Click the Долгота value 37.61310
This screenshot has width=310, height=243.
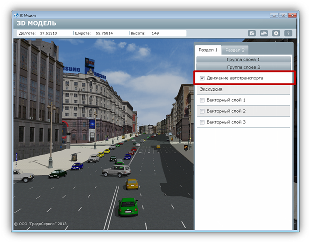coord(48,33)
